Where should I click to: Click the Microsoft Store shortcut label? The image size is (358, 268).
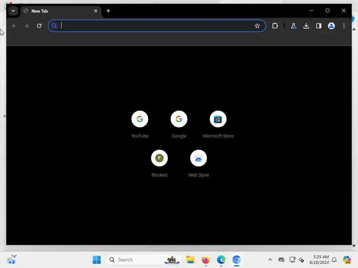(218, 136)
